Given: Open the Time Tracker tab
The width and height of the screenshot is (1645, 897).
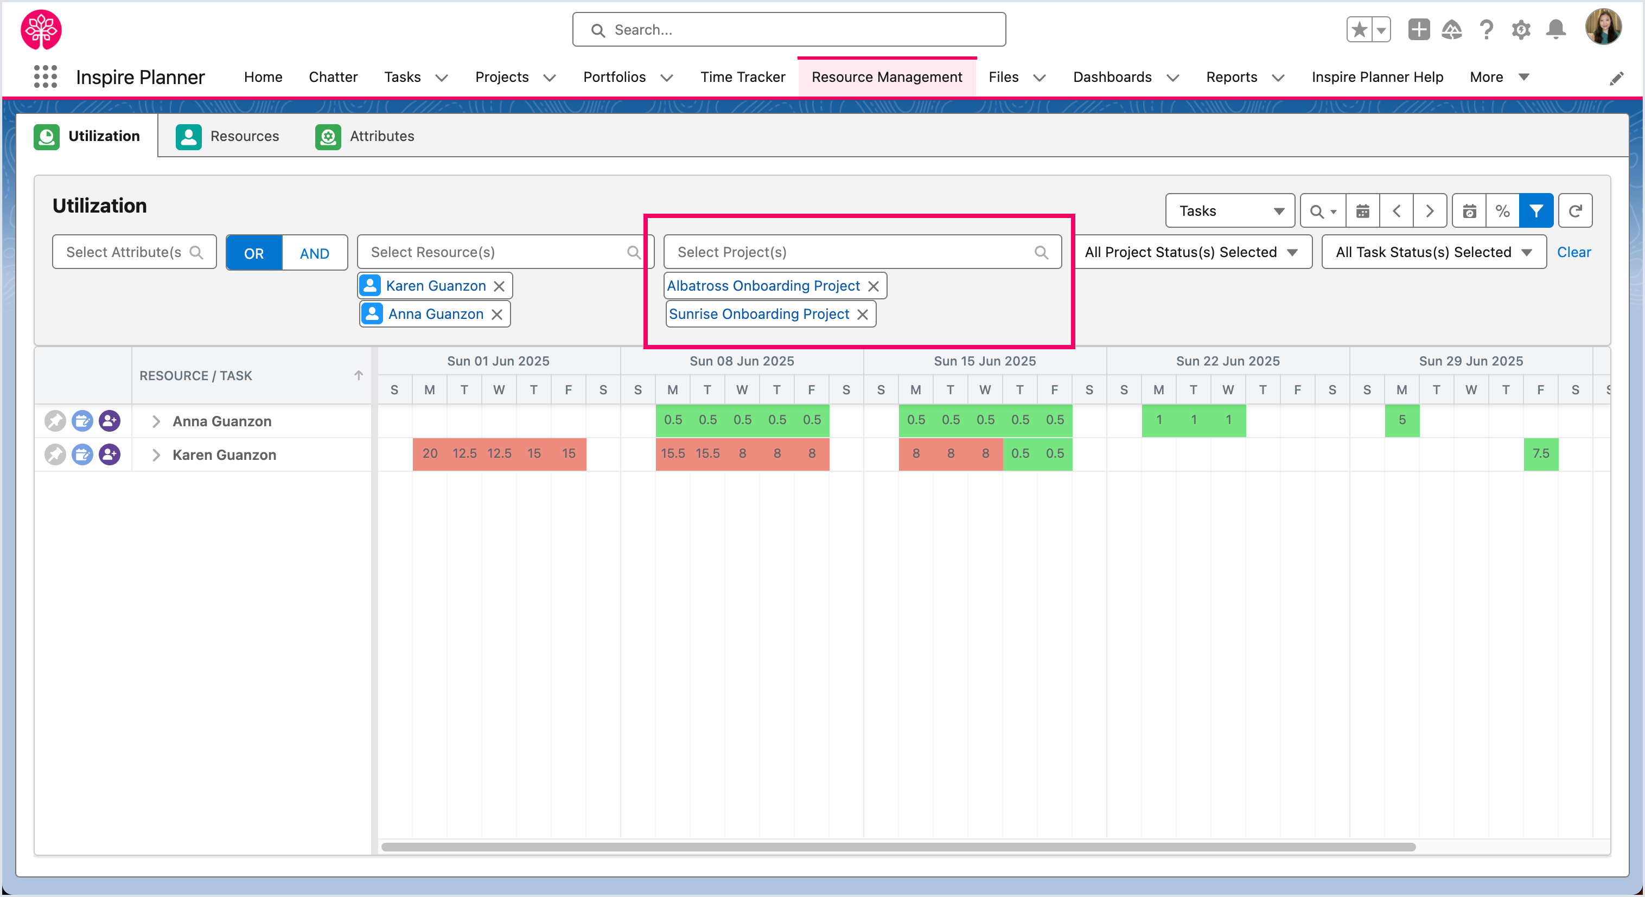Looking at the screenshot, I should tap(743, 77).
